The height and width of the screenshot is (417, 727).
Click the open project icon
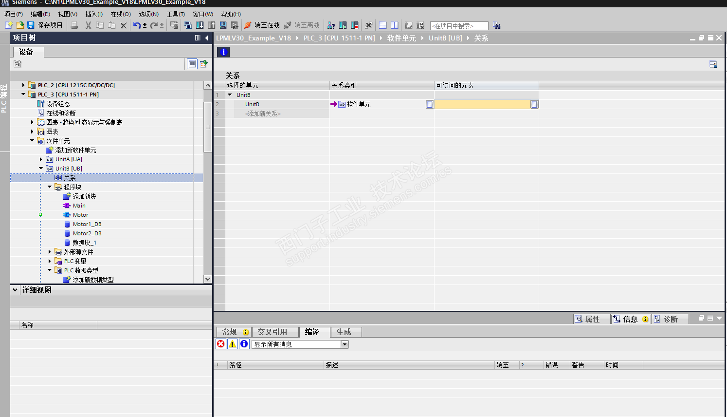tap(20, 25)
